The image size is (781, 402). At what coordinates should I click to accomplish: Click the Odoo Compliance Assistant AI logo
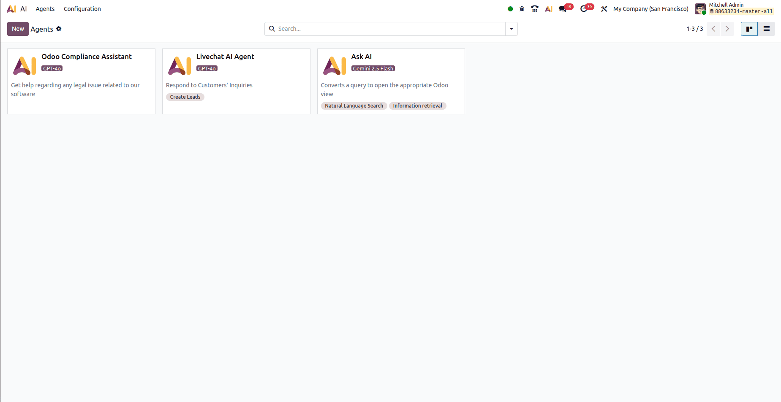click(24, 66)
